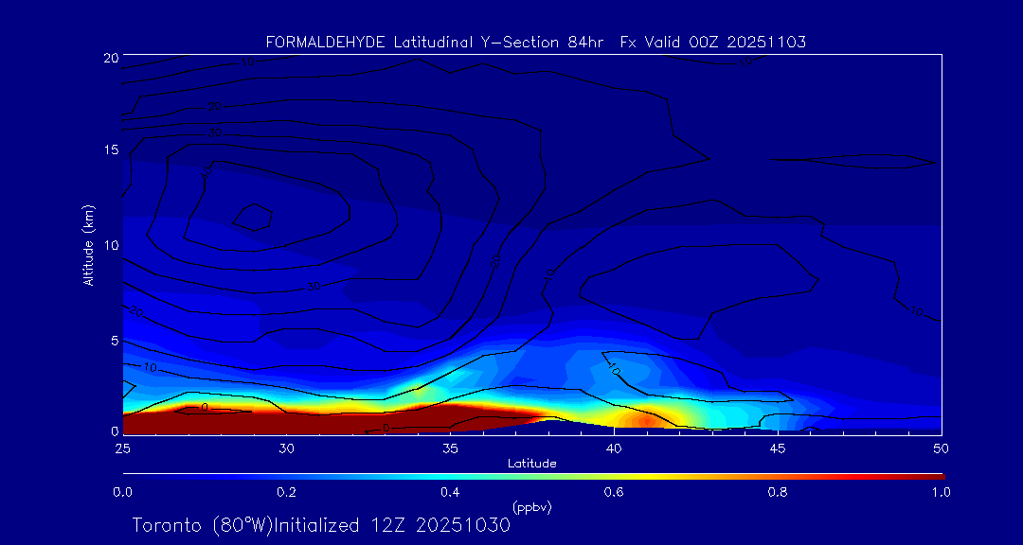1023x545 pixels.
Task: Choose the latitude axis tick label 40
Action: pyautogui.click(x=614, y=448)
